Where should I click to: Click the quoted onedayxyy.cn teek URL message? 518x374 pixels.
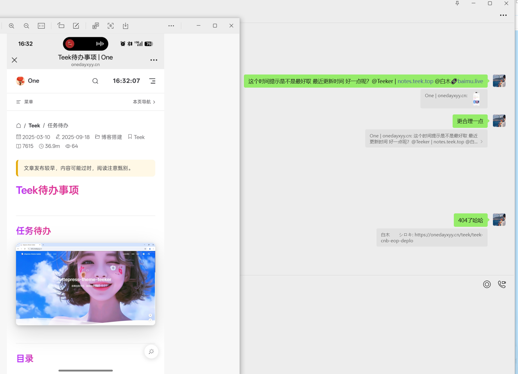pyautogui.click(x=432, y=238)
